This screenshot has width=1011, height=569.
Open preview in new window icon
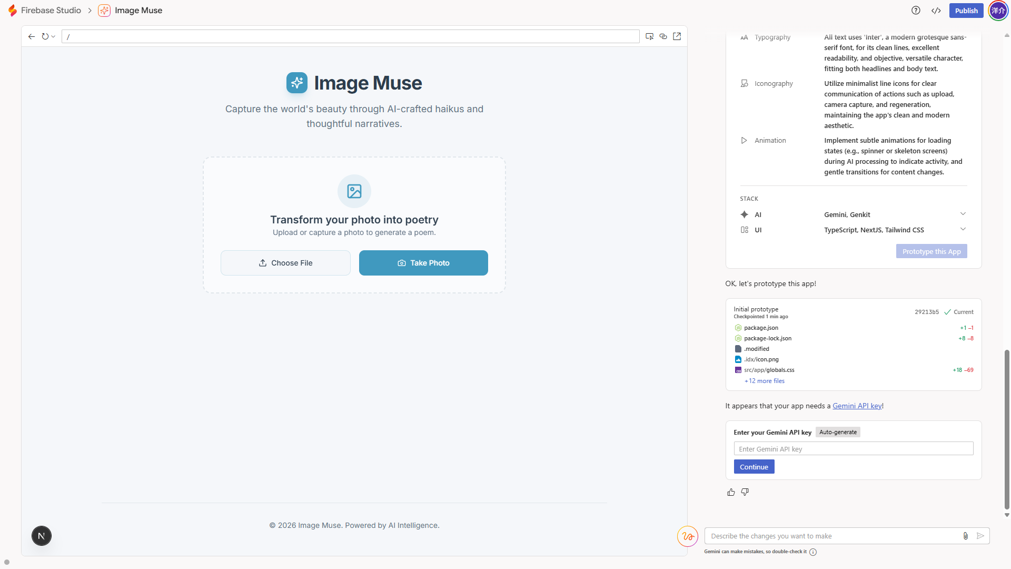(x=677, y=36)
